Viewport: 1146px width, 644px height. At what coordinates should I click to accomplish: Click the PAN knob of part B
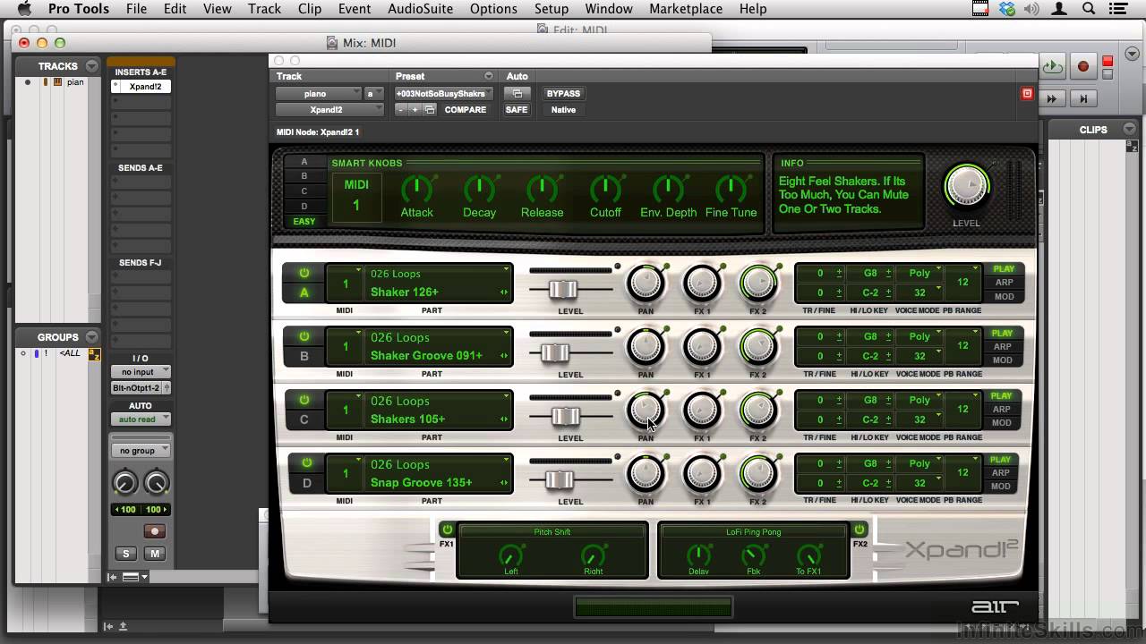coord(646,347)
